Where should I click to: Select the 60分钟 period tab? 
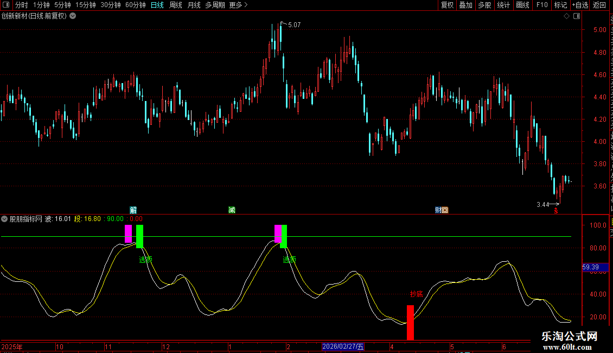(136, 5)
